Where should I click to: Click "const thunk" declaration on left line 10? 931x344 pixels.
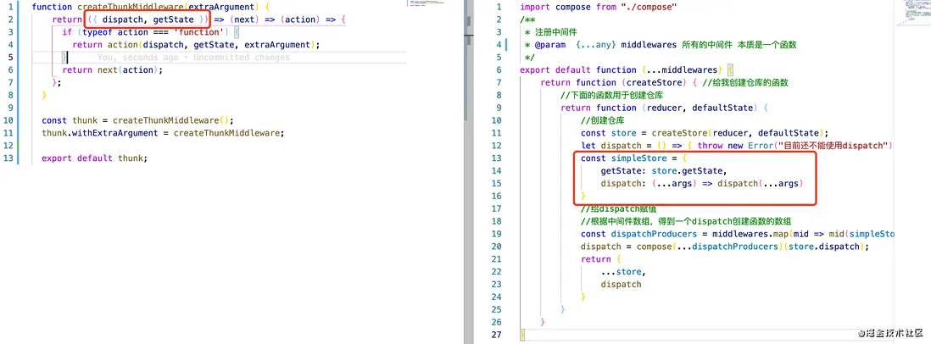[x=70, y=120]
